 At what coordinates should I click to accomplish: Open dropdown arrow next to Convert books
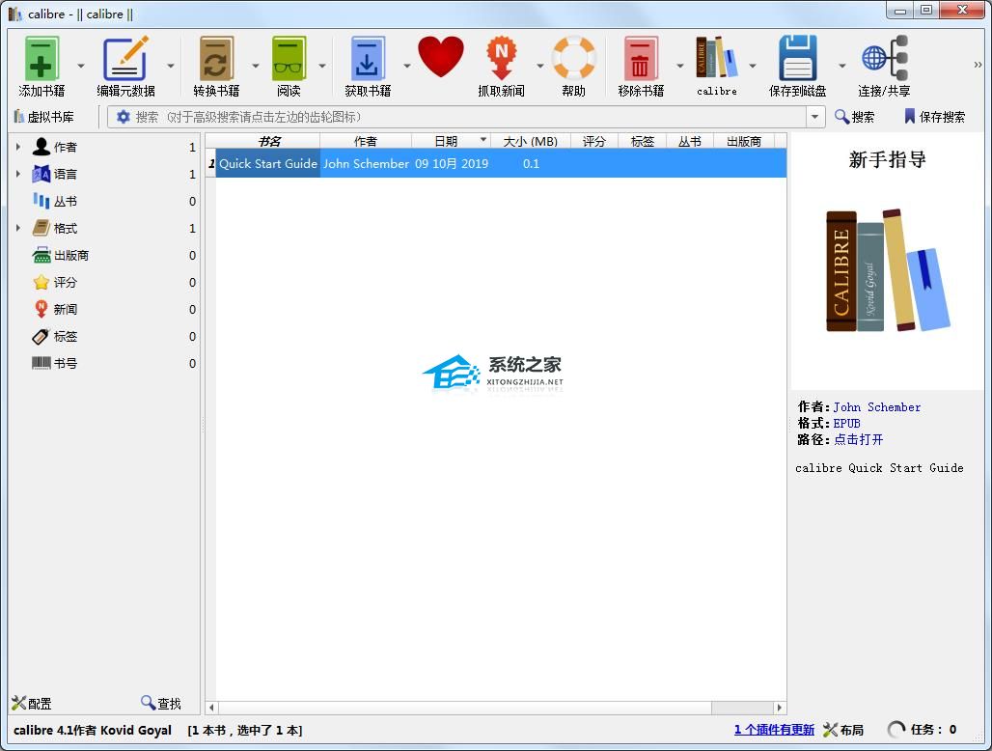[x=256, y=66]
